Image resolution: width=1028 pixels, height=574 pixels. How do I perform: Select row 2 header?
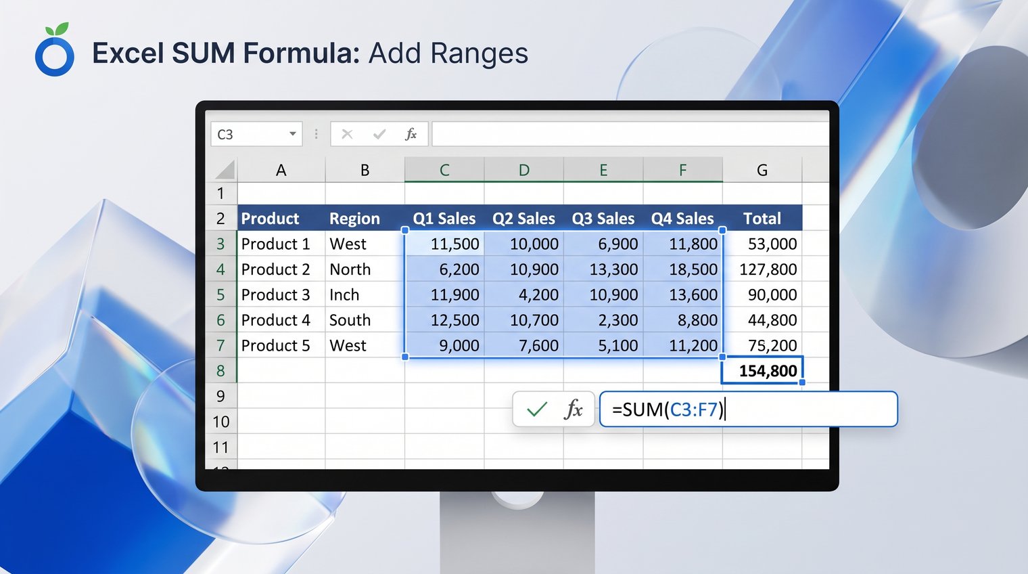(x=221, y=218)
